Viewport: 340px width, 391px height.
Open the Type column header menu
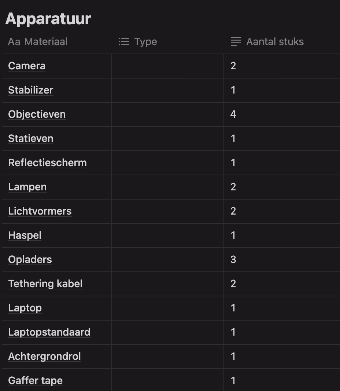tap(168, 42)
